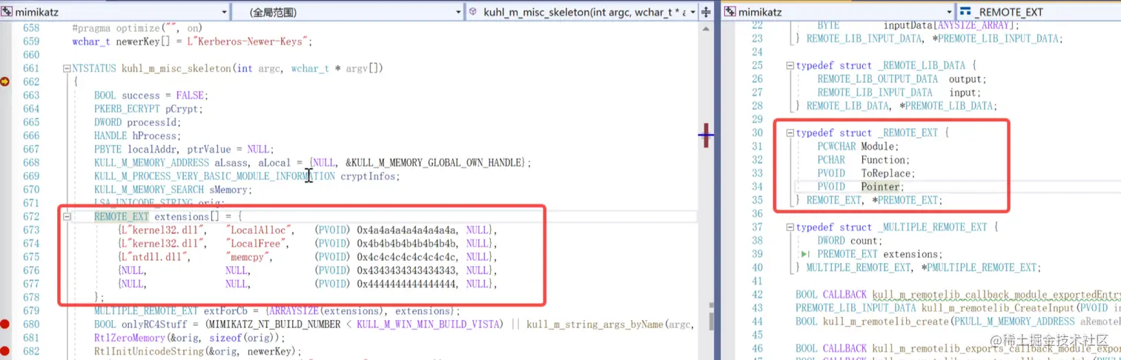Click the cryptInfos variable on line 669
This screenshot has height=360, width=1121.
(368, 176)
